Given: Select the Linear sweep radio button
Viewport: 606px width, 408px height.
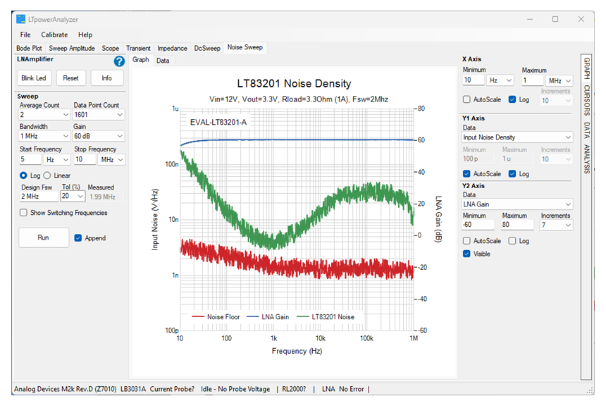Looking at the screenshot, I should (47, 175).
